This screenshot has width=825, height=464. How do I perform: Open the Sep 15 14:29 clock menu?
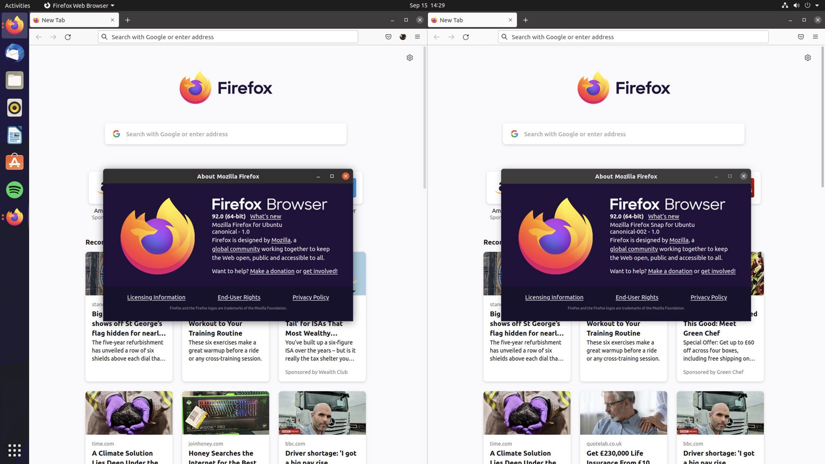click(427, 5)
